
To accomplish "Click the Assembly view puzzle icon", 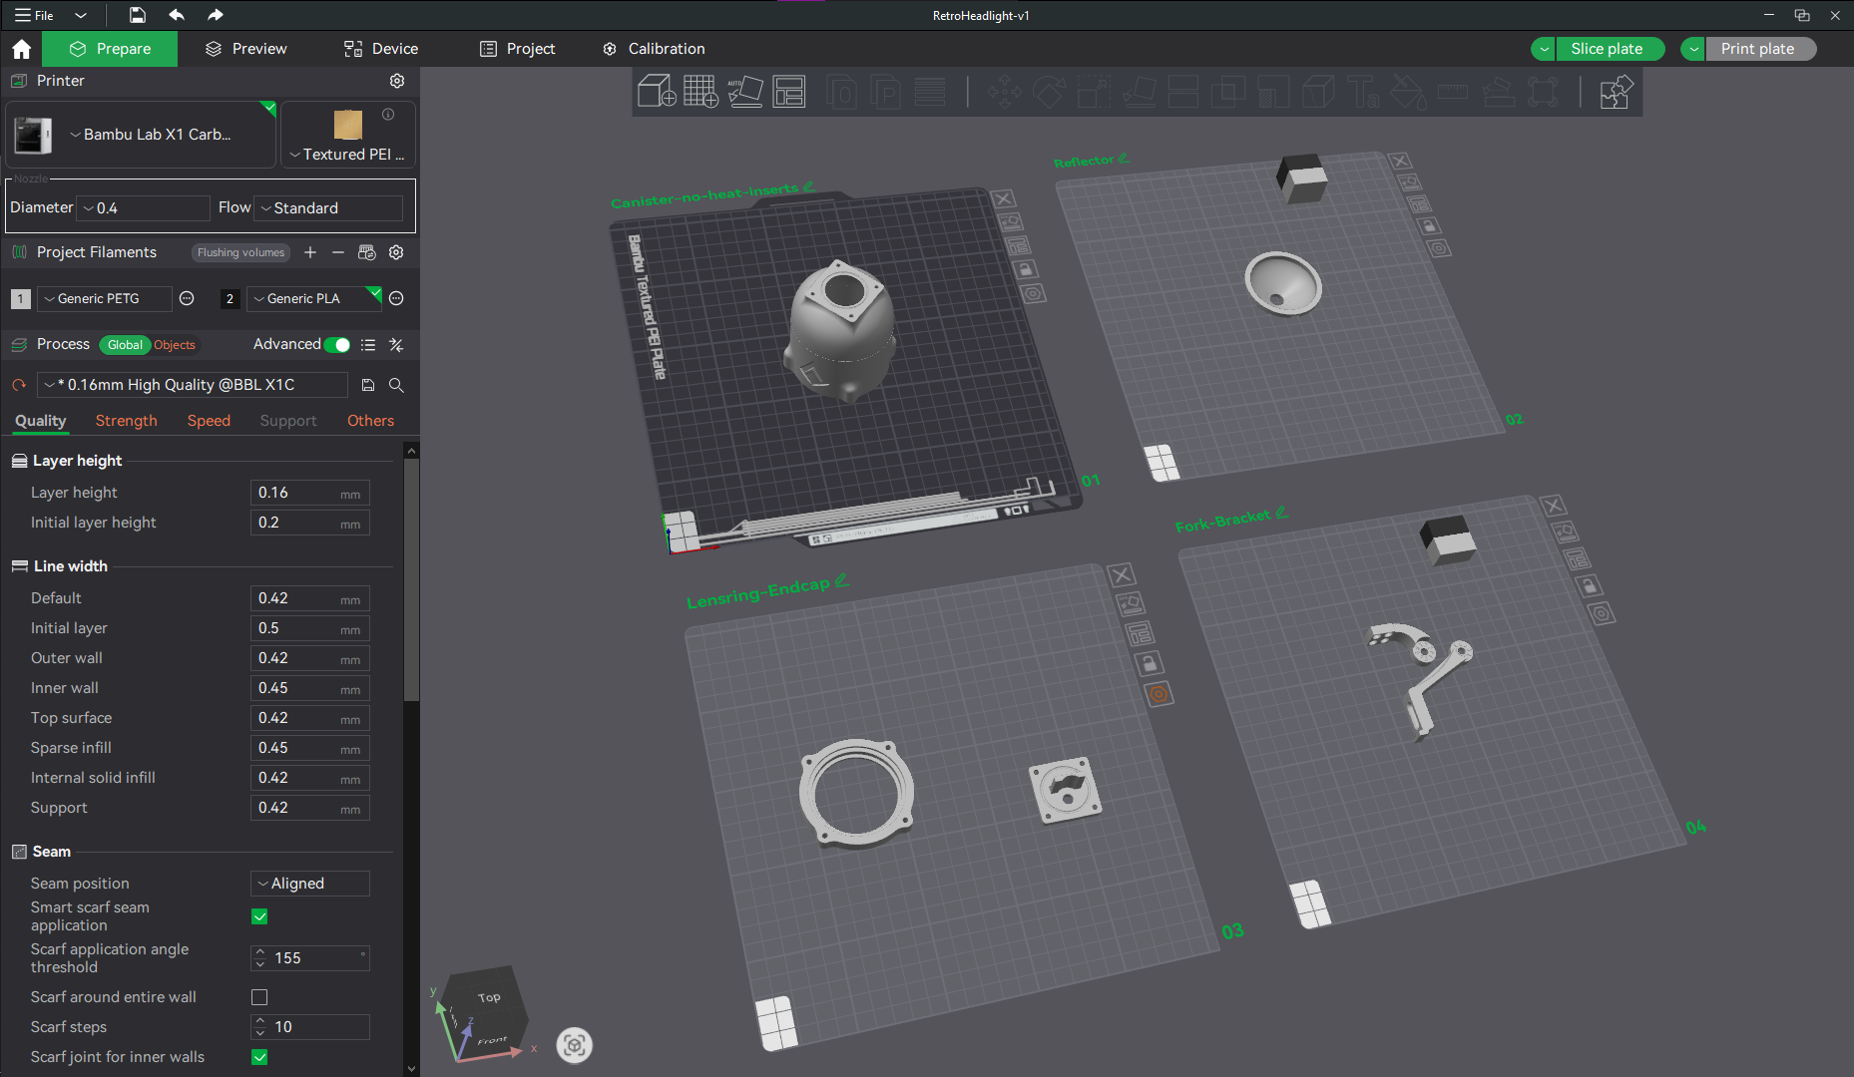I will 1616,92.
